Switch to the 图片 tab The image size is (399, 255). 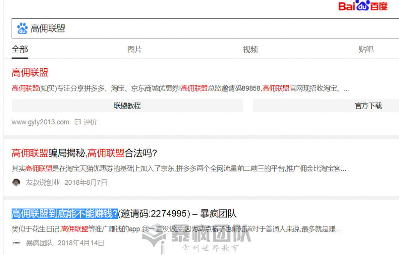point(134,49)
